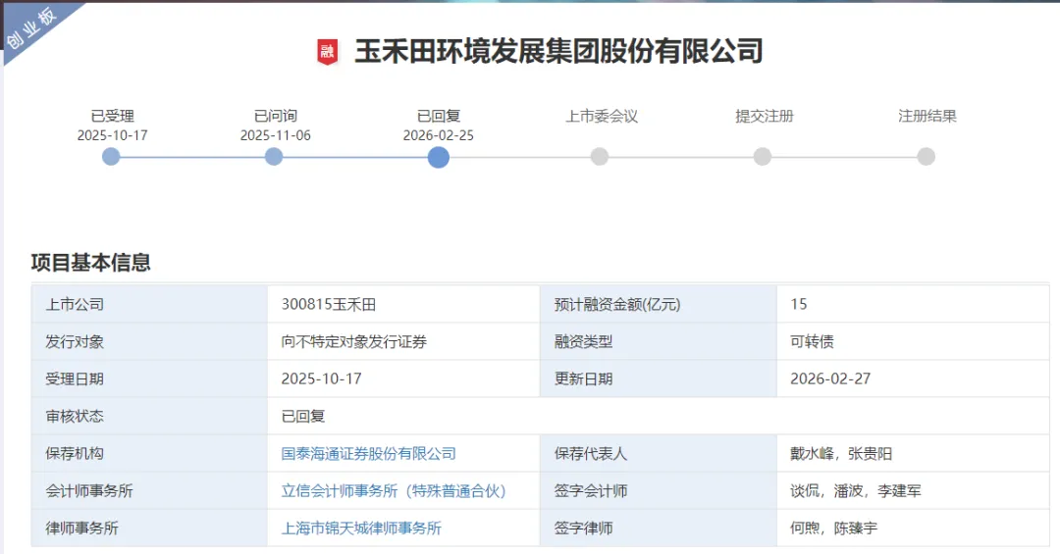Click the red 融 badge icon beside company title
The image size is (1060, 554).
(x=327, y=52)
